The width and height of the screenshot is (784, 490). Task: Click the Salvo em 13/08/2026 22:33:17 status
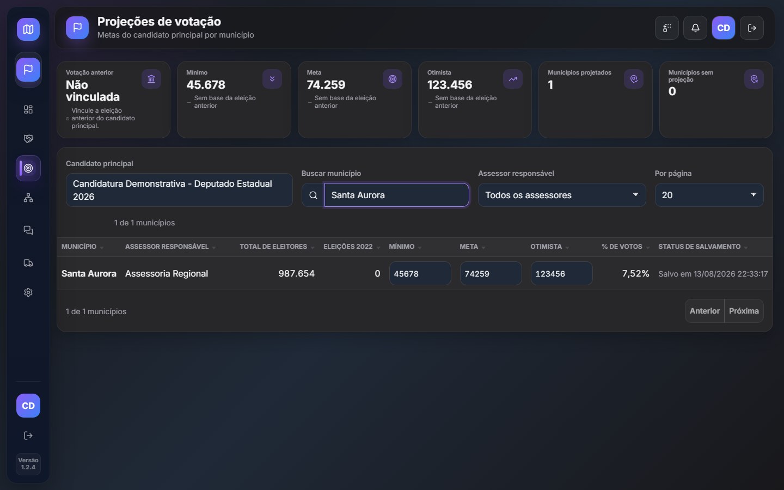(713, 274)
